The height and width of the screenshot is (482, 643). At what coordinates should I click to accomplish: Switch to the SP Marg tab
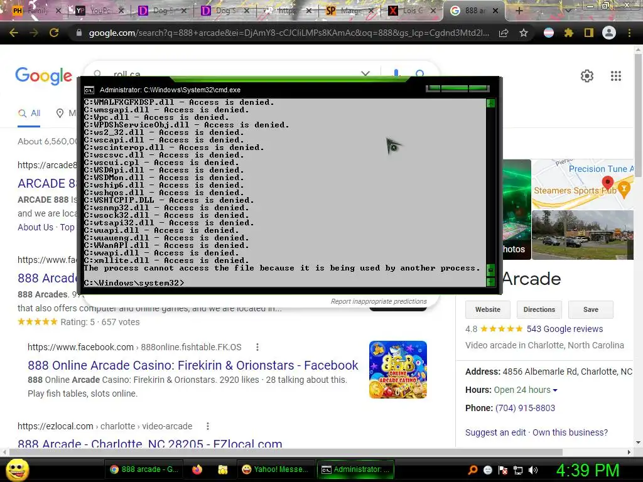point(348,11)
